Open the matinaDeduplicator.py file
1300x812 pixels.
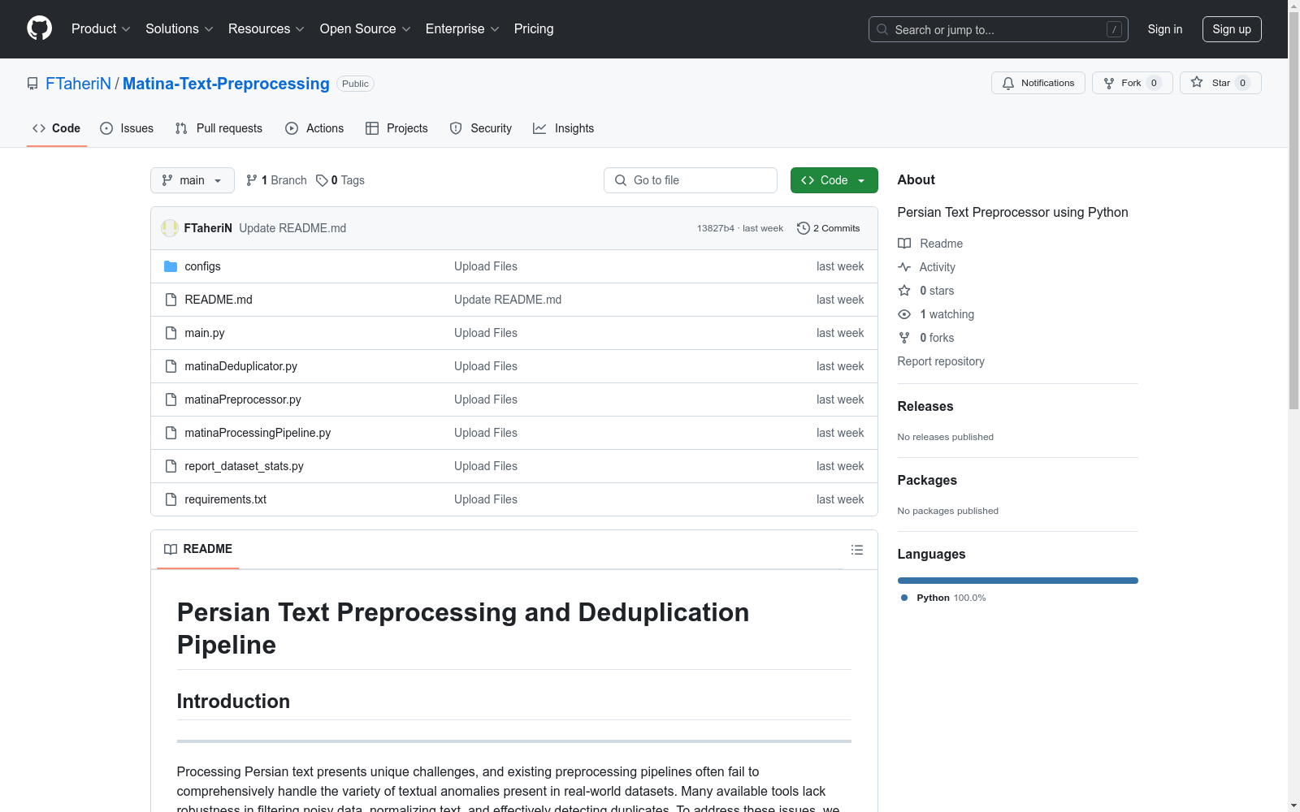(x=241, y=366)
